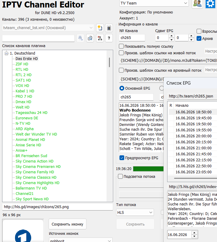Enable the adult channel checkbox
The width and height of the screenshot is (217, 242).
(199, 31)
